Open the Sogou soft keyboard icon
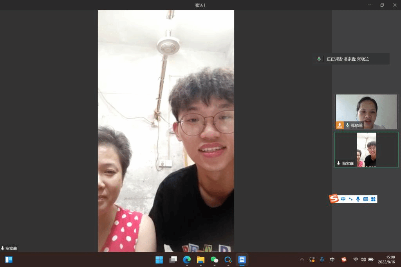 click(365, 199)
